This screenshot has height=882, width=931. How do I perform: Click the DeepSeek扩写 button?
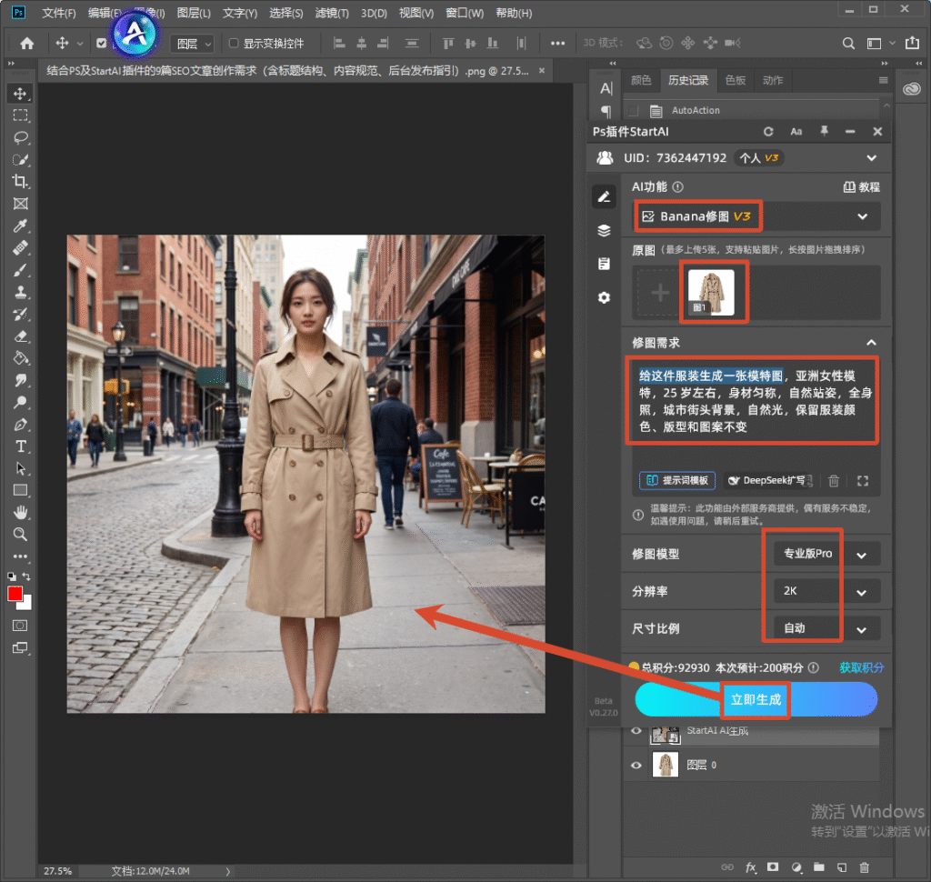point(769,480)
